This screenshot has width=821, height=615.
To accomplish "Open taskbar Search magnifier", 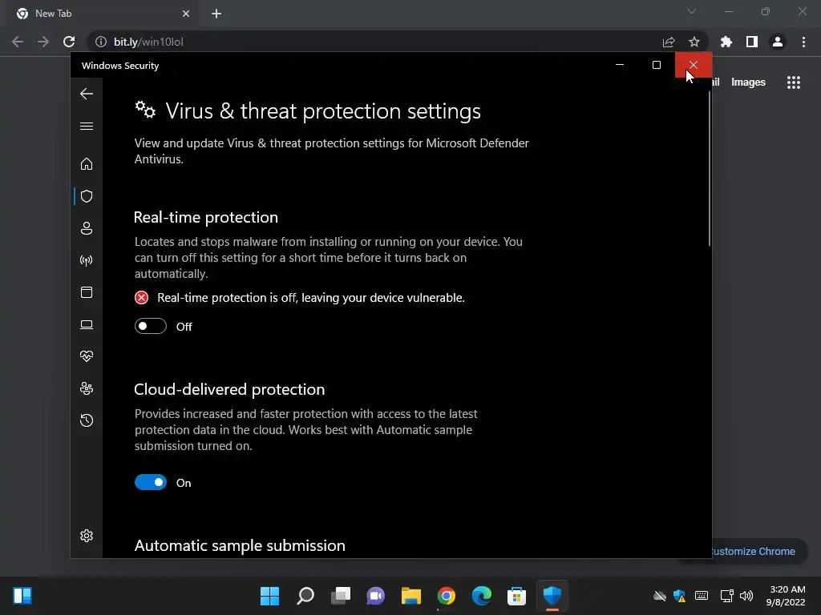I will click(x=305, y=596).
